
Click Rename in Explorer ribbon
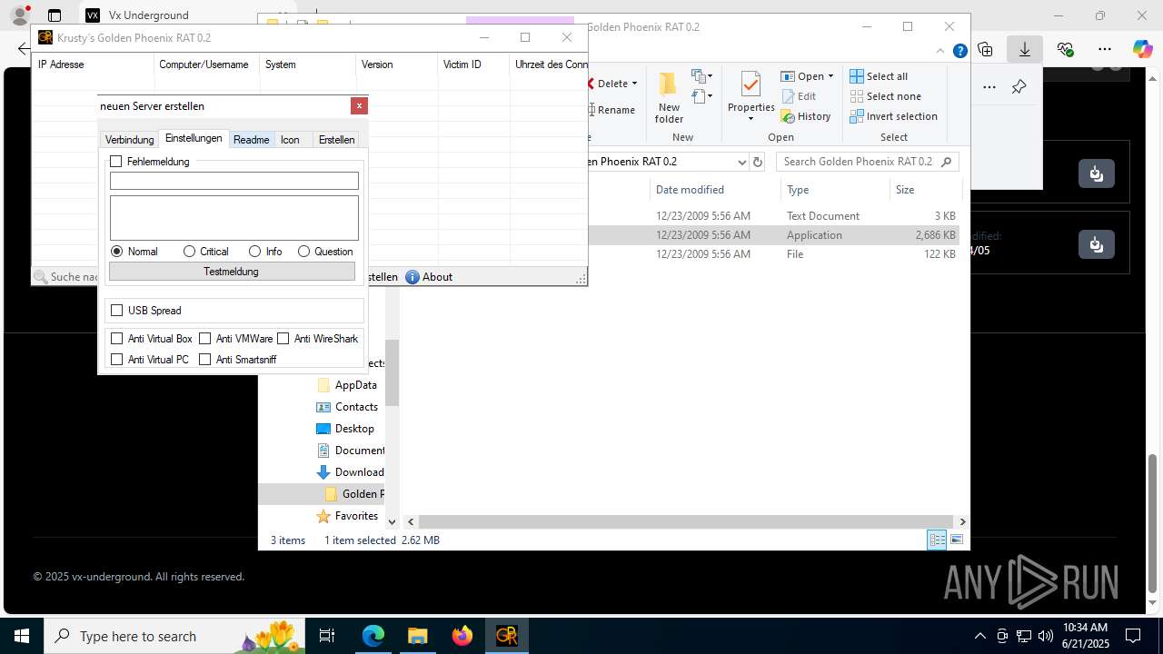pyautogui.click(x=611, y=110)
